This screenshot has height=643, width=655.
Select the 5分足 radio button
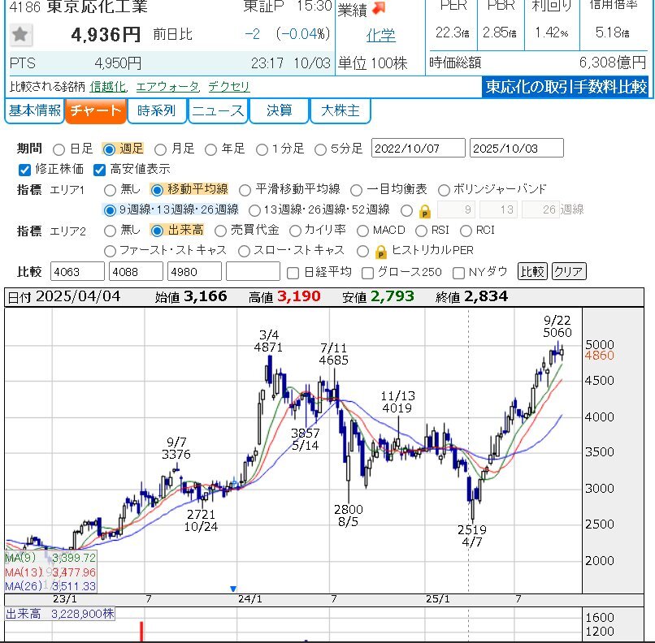(x=320, y=149)
